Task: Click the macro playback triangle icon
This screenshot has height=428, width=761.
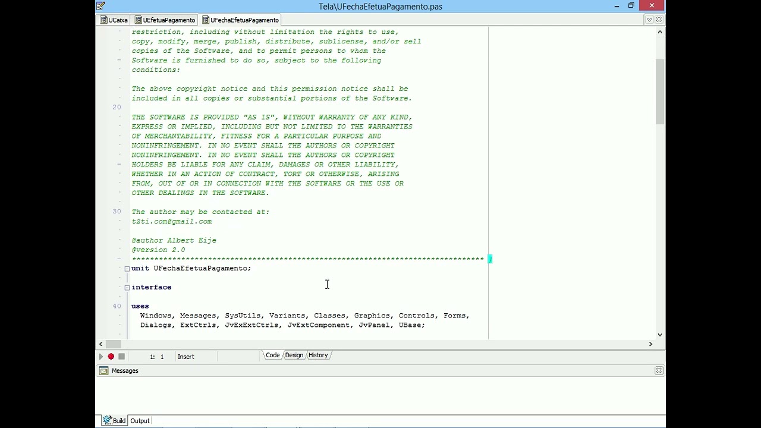Action: 100,357
